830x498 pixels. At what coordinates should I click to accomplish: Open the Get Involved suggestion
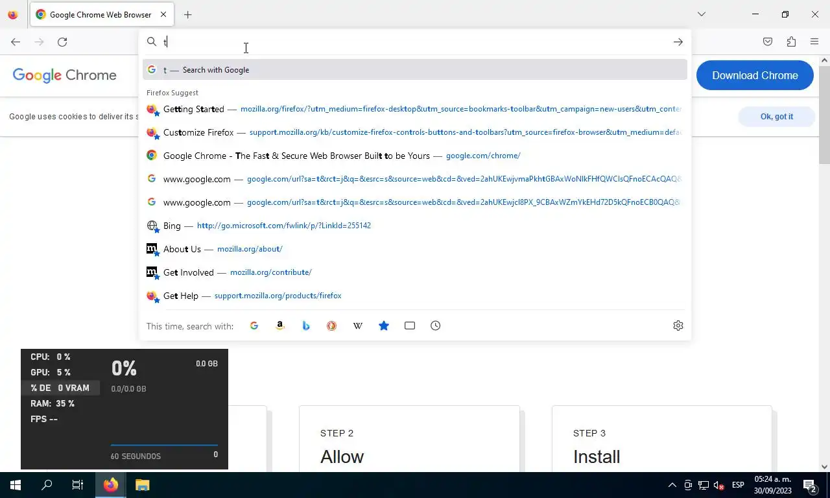[415, 272]
